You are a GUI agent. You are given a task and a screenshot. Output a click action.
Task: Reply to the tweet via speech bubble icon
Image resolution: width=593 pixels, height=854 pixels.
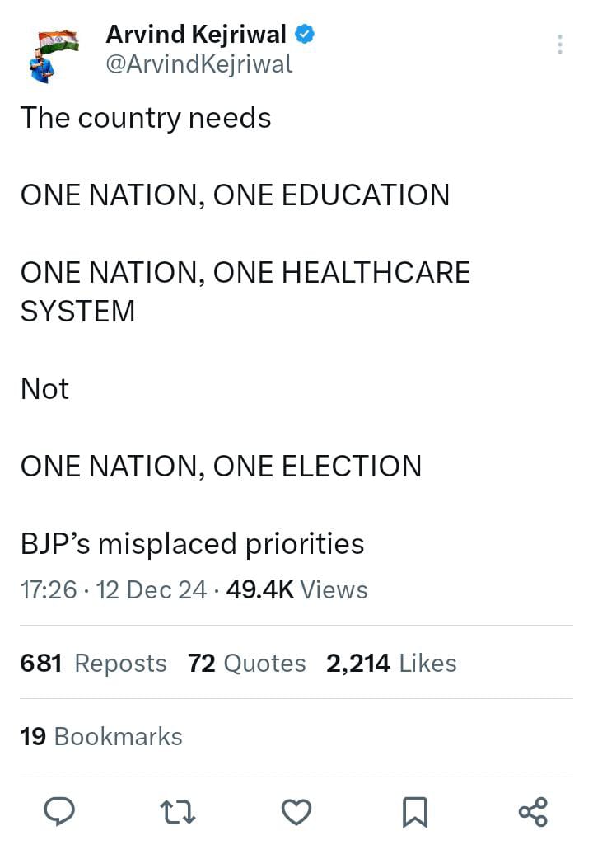(59, 812)
